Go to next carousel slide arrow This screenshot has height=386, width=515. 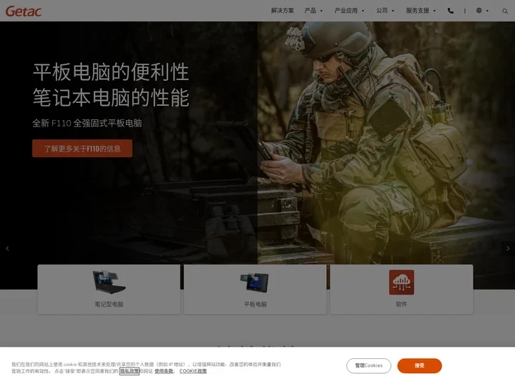point(508,249)
